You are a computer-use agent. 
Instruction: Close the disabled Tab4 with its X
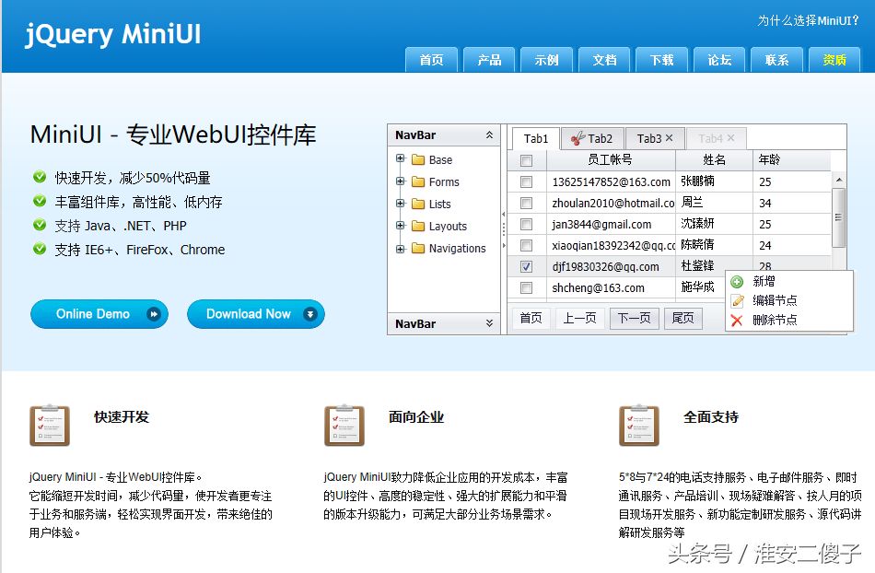(x=731, y=138)
